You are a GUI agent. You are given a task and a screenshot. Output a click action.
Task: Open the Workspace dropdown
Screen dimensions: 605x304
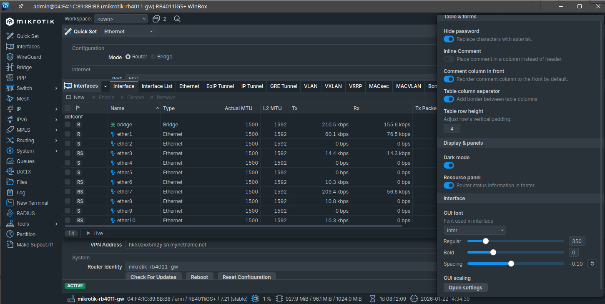(121, 19)
